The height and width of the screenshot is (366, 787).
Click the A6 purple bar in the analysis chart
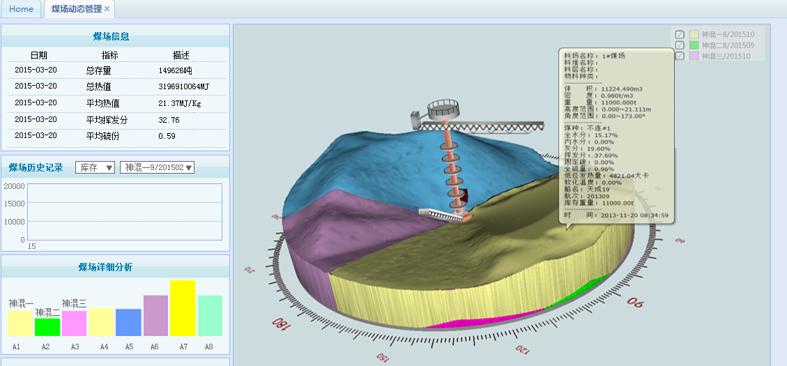[x=155, y=315]
